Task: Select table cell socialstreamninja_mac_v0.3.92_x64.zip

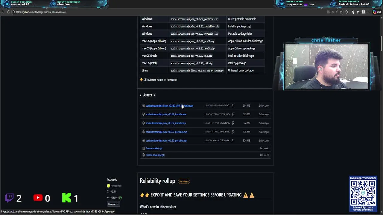Action: tap(191, 63)
